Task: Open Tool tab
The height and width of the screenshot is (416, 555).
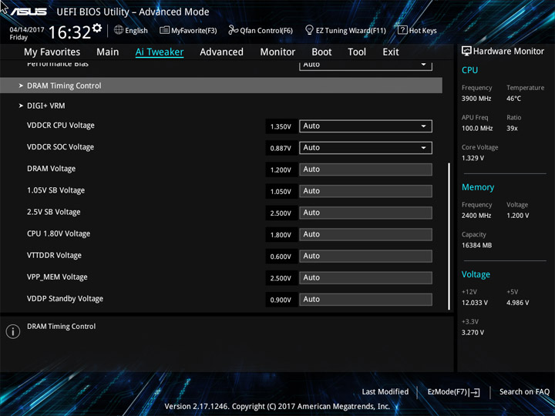Action: pos(357,52)
